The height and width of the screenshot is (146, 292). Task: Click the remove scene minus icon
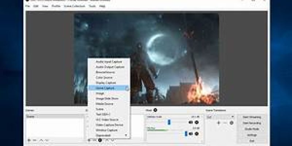click(35, 140)
